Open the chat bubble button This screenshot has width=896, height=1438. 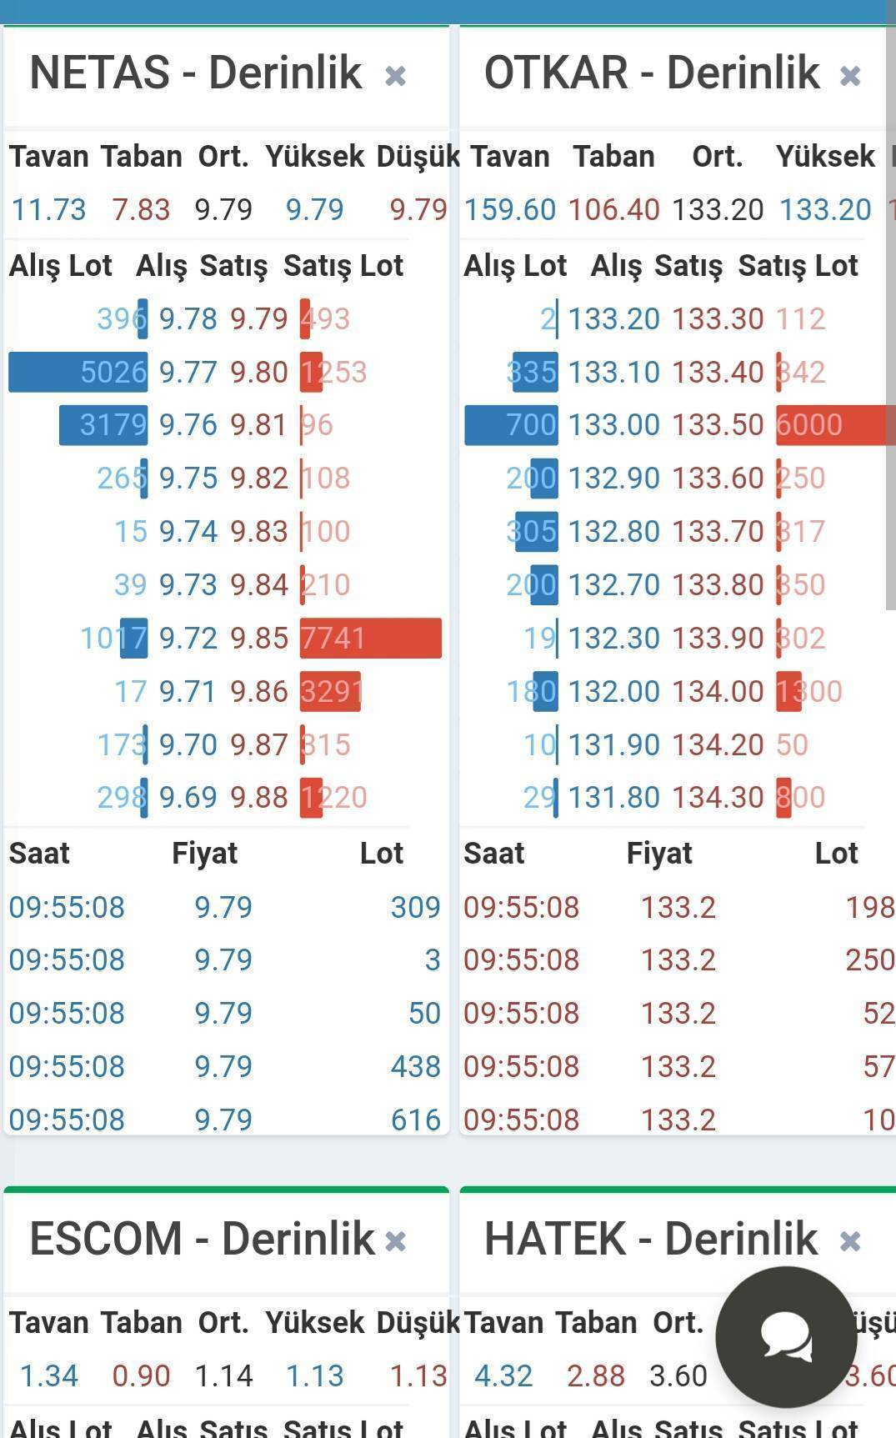pyautogui.click(x=786, y=1336)
